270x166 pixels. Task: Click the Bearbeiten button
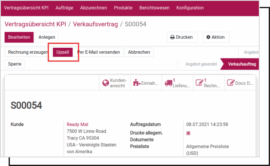tap(19, 37)
